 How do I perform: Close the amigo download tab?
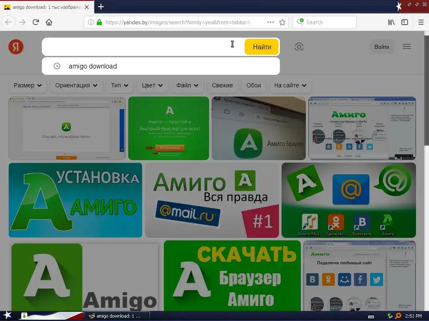point(87,7)
